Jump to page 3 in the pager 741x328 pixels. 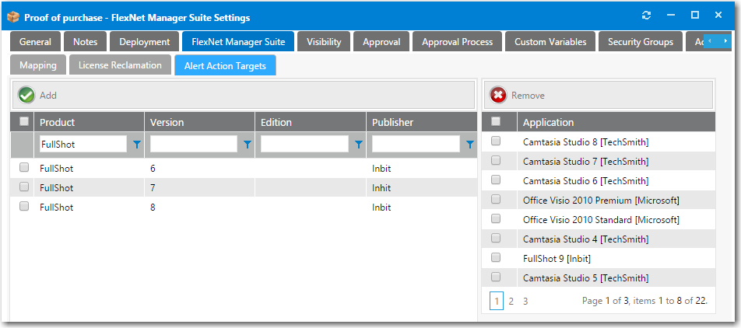point(525,301)
